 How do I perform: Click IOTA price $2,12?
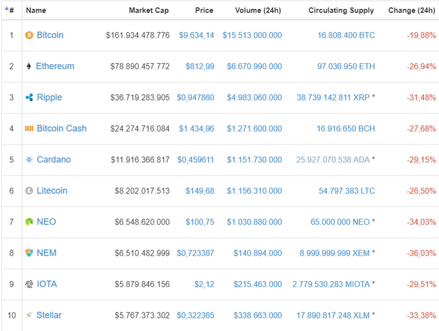click(204, 284)
